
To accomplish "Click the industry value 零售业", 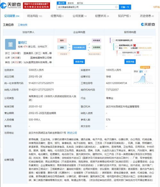I will tap(110, 98).
